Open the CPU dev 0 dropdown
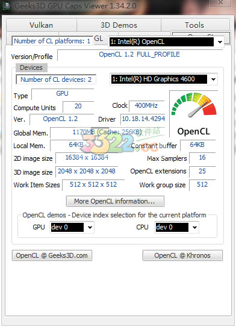Screen dimensions: 236x327 pos(194,227)
